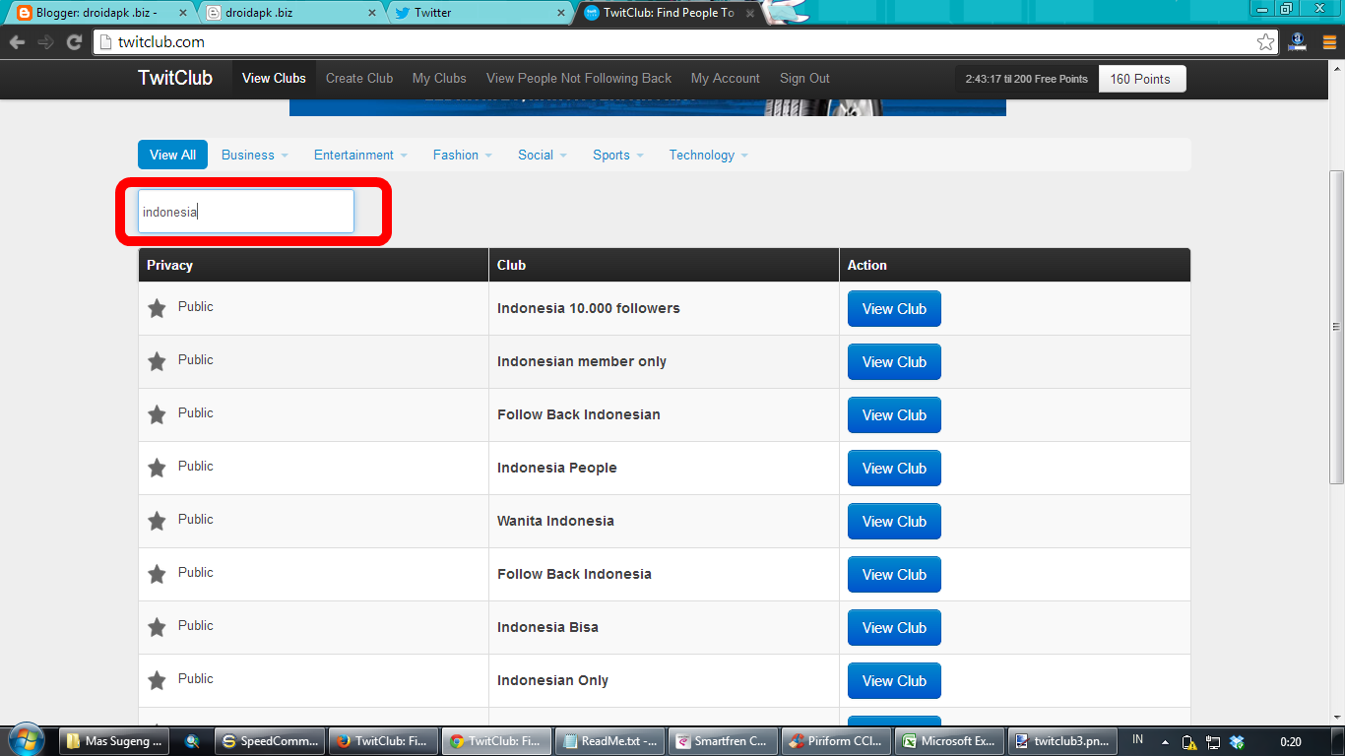Expand the Sports category dropdown
Image resolution: width=1345 pixels, height=756 pixels.
tap(617, 155)
